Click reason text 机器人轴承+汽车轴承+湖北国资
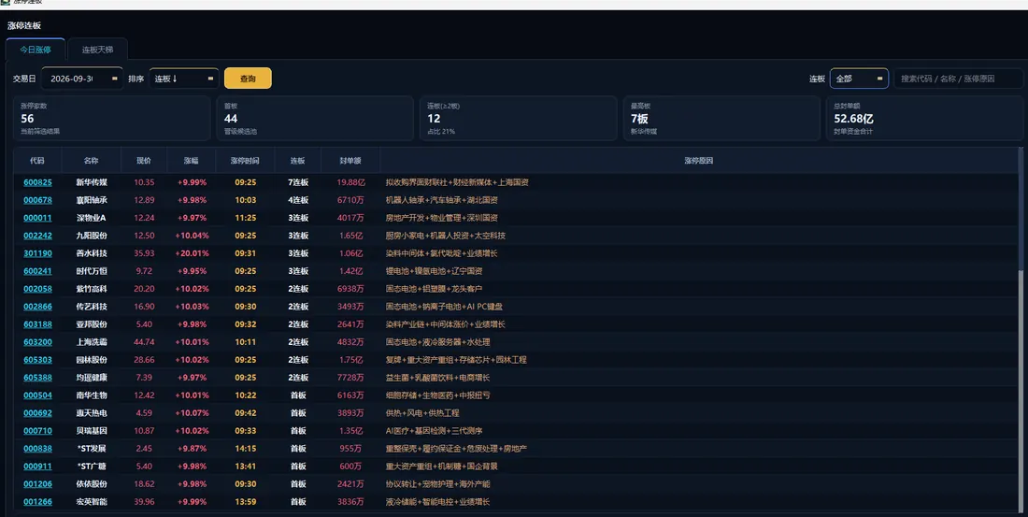The width and height of the screenshot is (1028, 517). [441, 200]
